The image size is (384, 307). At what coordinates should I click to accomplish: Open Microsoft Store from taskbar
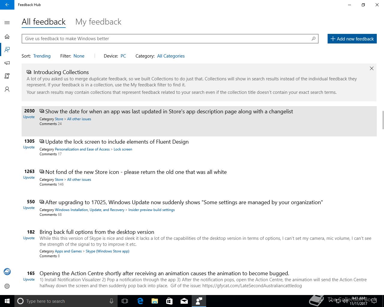coord(169,301)
